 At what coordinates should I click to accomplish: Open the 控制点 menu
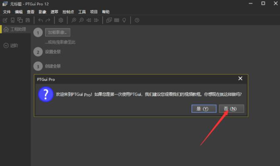[x=68, y=12]
